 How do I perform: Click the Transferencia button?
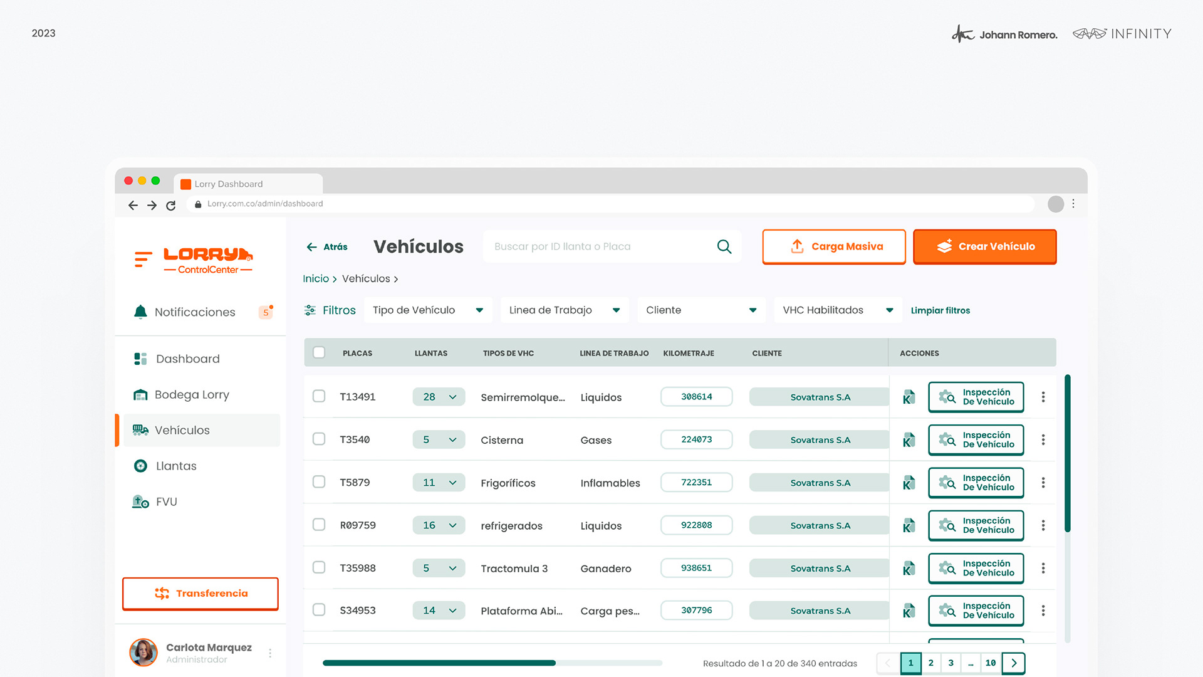pyautogui.click(x=200, y=594)
